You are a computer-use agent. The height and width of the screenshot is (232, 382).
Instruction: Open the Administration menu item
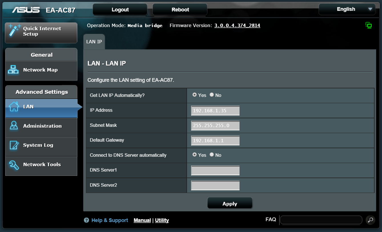pyautogui.click(x=42, y=126)
